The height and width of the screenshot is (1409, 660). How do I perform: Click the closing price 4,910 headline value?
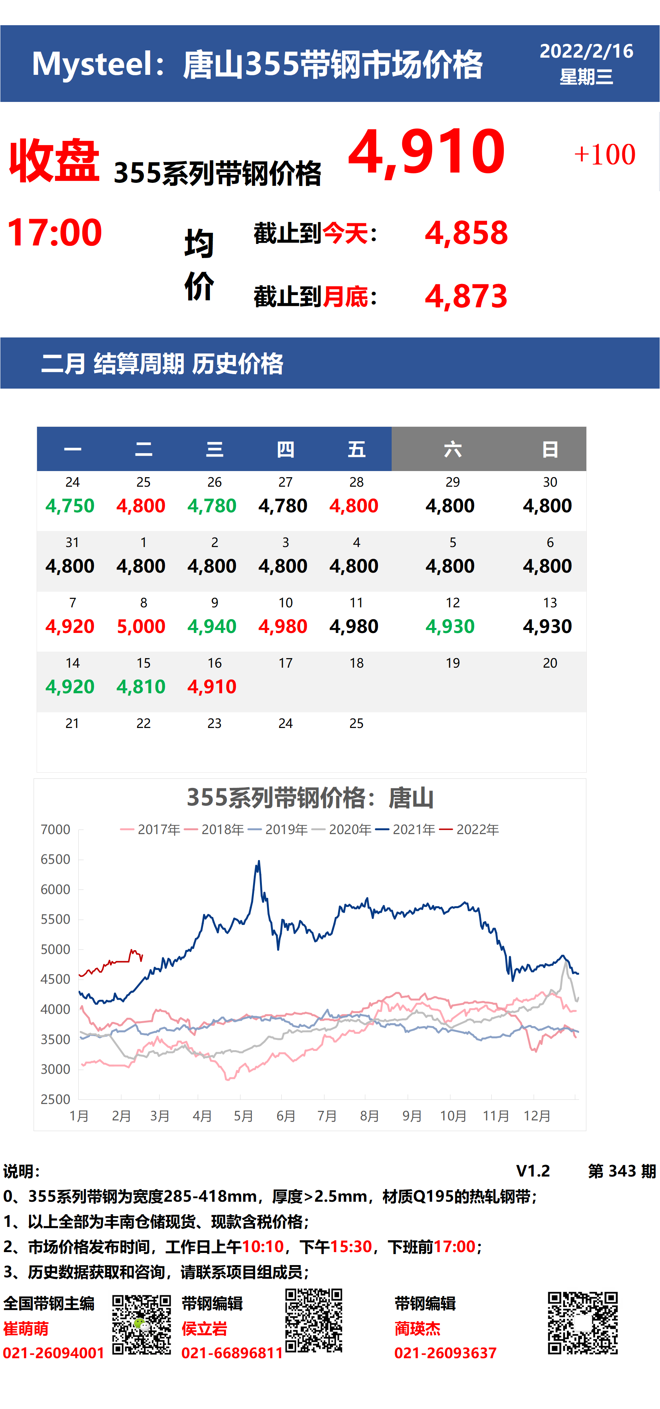tap(426, 152)
